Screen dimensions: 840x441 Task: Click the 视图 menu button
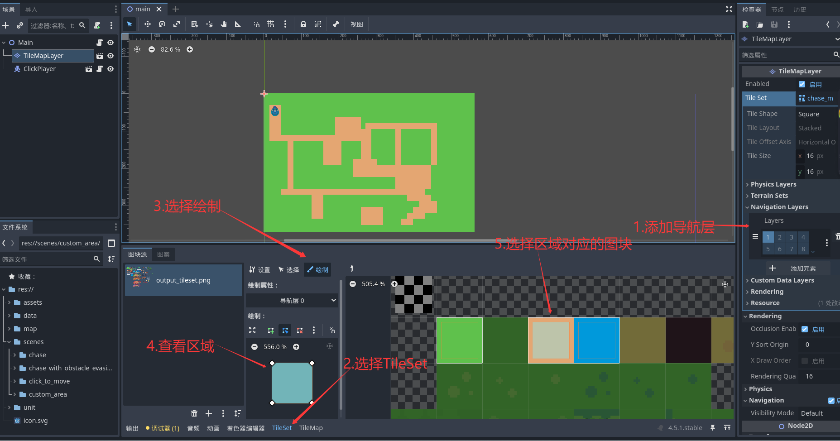(x=356, y=24)
